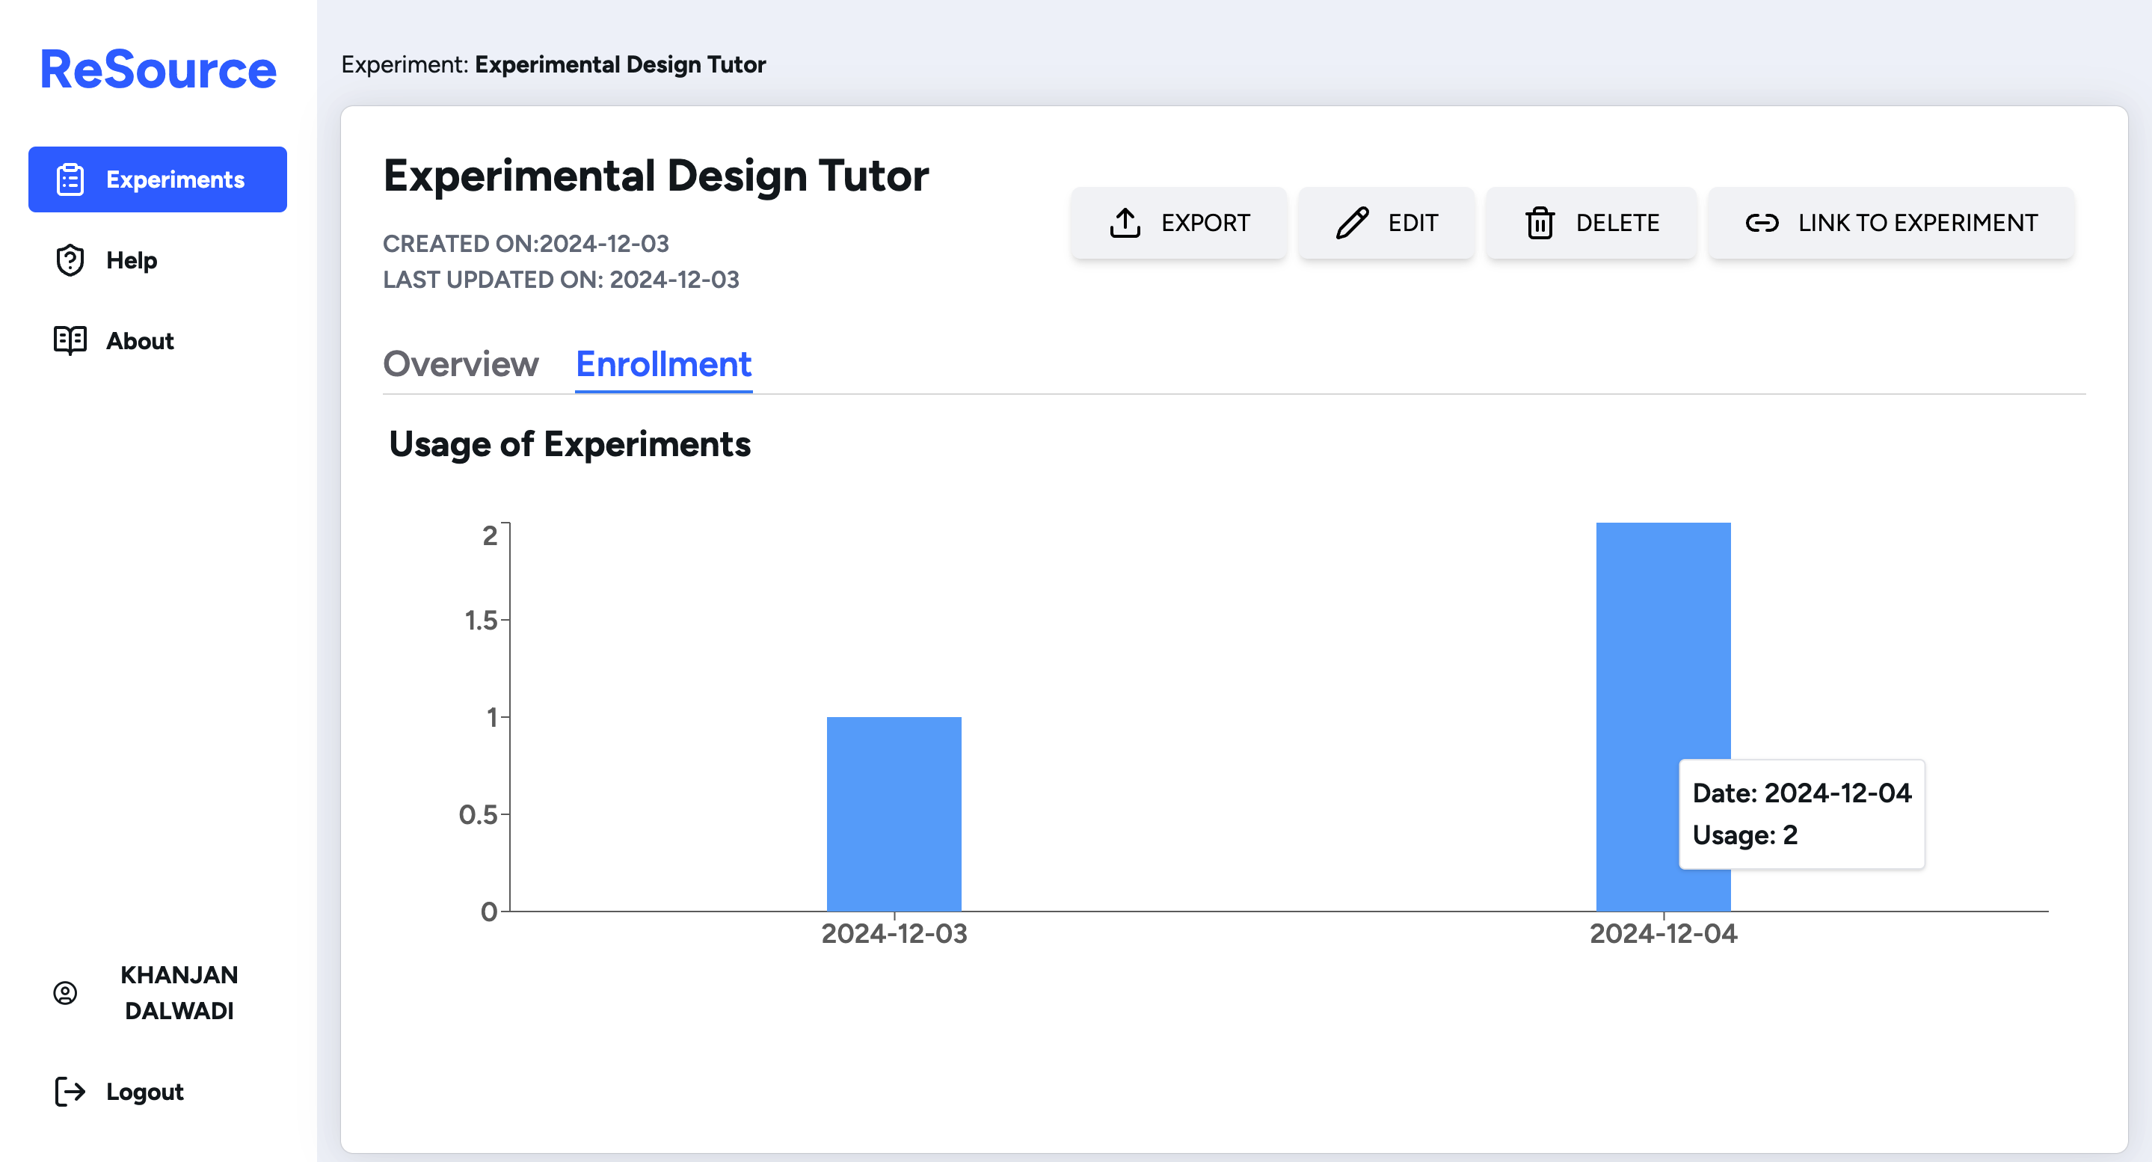Screen dimensions: 2152x1162
Task: Click the 2024-12-03 usage bar
Action: click(x=894, y=813)
